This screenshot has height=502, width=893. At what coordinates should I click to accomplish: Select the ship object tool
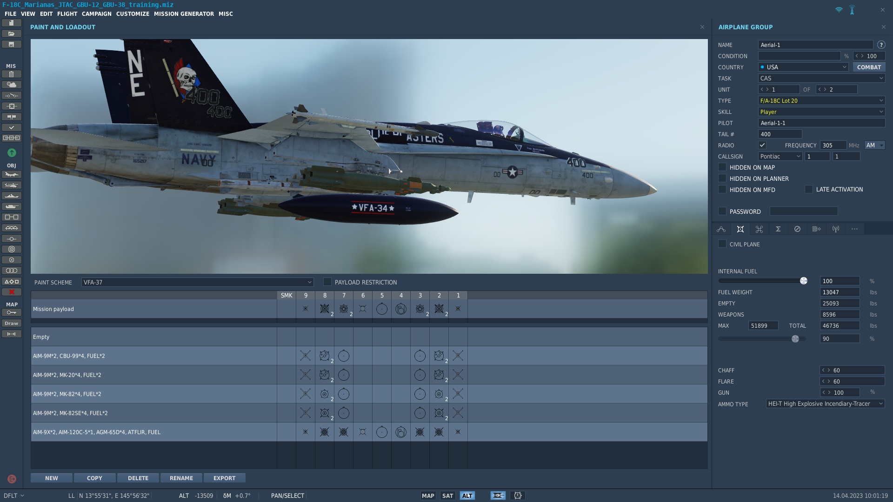12,196
